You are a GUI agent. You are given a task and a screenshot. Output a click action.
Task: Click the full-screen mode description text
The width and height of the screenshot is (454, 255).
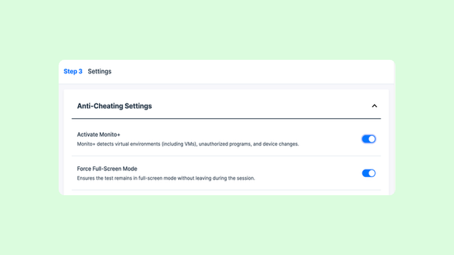165,178
